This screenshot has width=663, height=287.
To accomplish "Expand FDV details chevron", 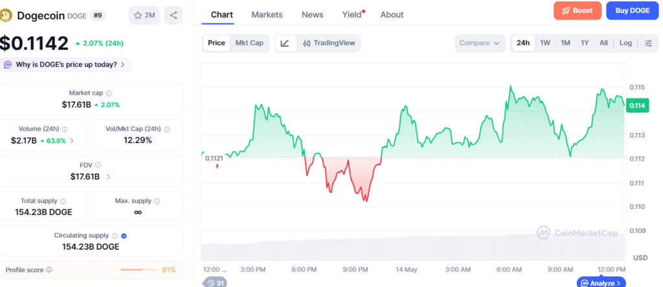I will [108, 177].
